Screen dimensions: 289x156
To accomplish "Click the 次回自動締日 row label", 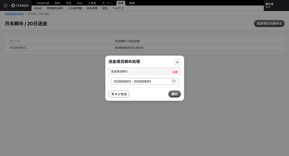I will [18, 48].
